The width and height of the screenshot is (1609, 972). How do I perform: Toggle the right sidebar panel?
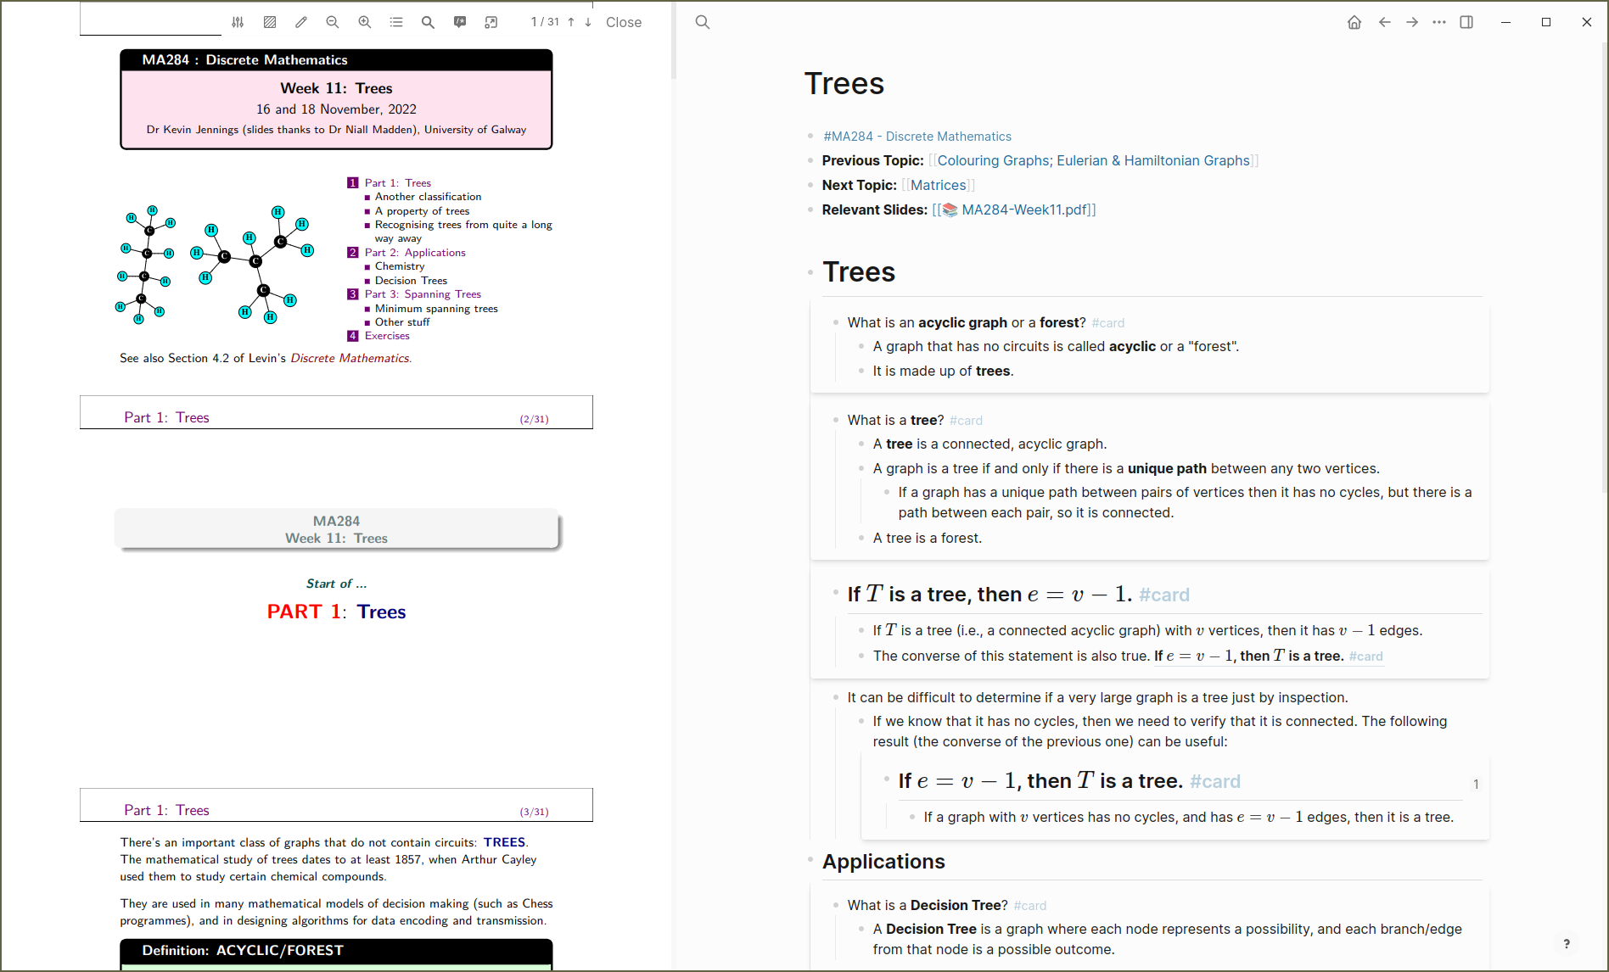tap(1466, 22)
